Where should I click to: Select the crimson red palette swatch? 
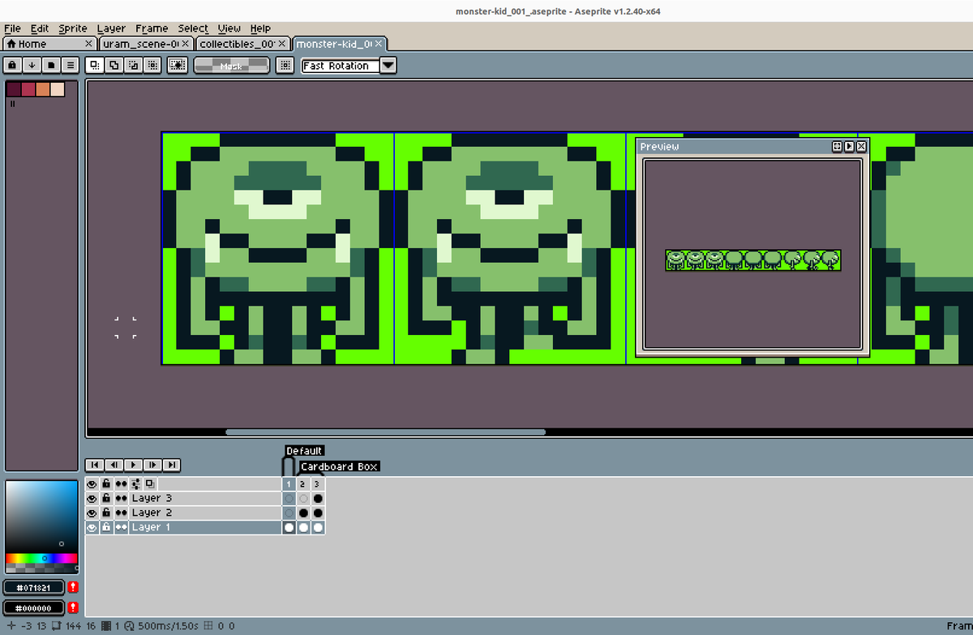point(28,89)
